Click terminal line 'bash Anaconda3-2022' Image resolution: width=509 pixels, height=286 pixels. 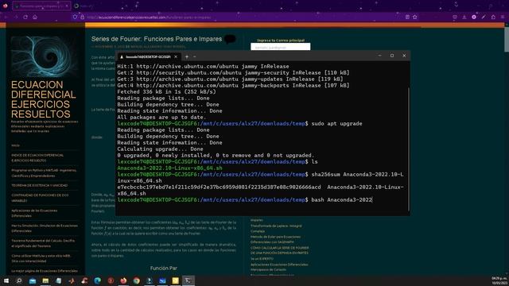point(341,199)
